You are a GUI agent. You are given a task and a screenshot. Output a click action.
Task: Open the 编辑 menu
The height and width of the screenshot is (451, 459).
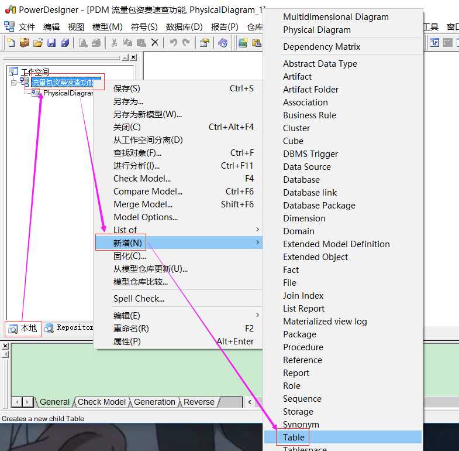click(51, 27)
